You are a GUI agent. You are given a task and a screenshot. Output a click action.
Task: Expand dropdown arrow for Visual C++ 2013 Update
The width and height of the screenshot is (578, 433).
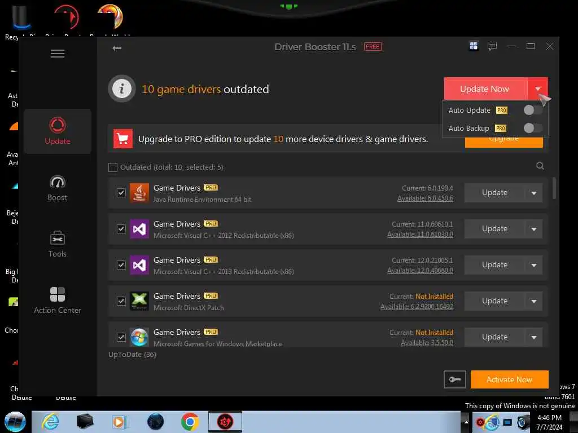pyautogui.click(x=534, y=265)
